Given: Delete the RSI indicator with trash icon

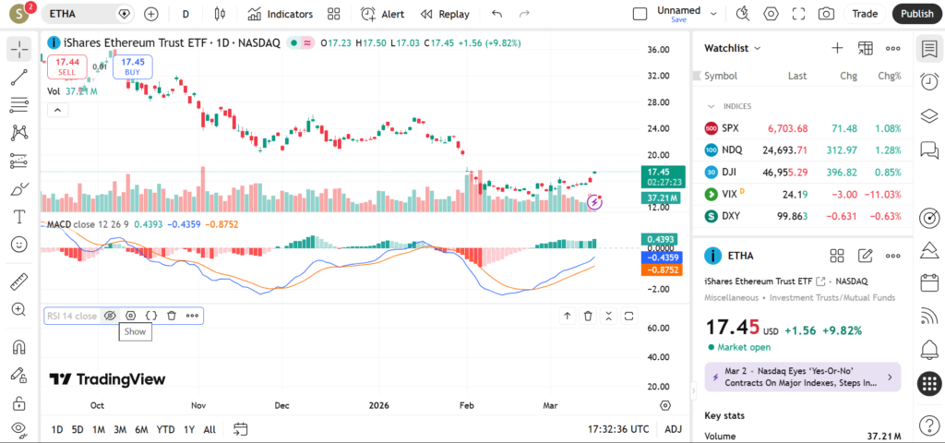Looking at the screenshot, I should [x=172, y=316].
